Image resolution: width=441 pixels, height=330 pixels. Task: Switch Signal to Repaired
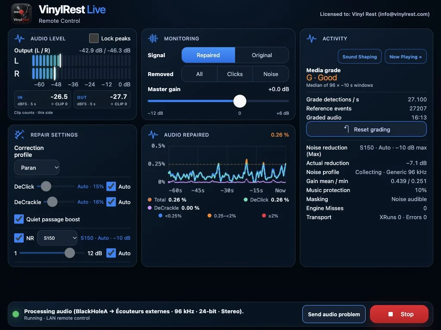click(x=208, y=55)
